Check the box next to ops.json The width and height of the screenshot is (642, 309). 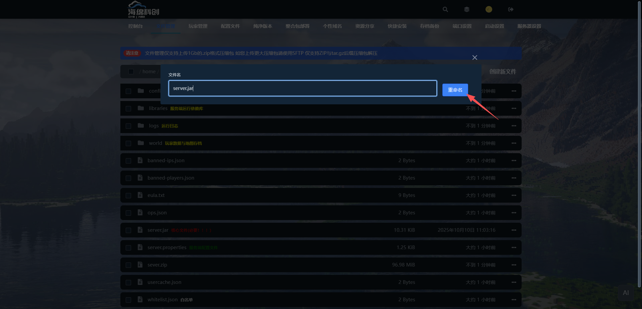point(128,213)
